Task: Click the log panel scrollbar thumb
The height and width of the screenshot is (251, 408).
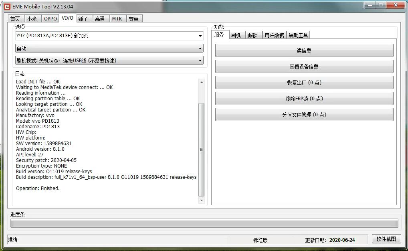Action: [x=202, y=150]
